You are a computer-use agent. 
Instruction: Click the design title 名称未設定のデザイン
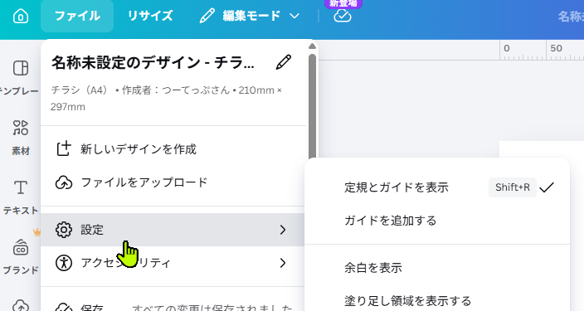coord(153,62)
